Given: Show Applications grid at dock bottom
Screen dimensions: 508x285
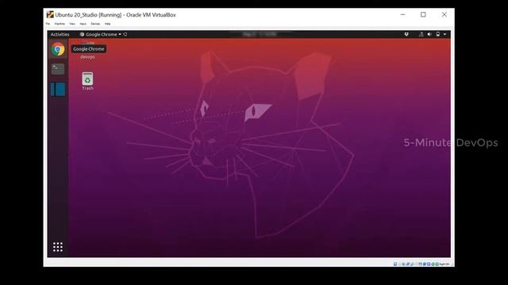Looking at the screenshot, I should [58, 247].
